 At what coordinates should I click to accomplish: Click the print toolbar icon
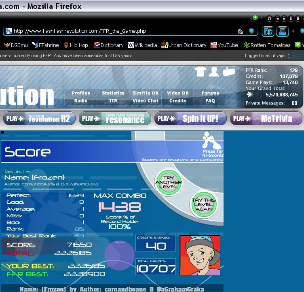pos(281,31)
